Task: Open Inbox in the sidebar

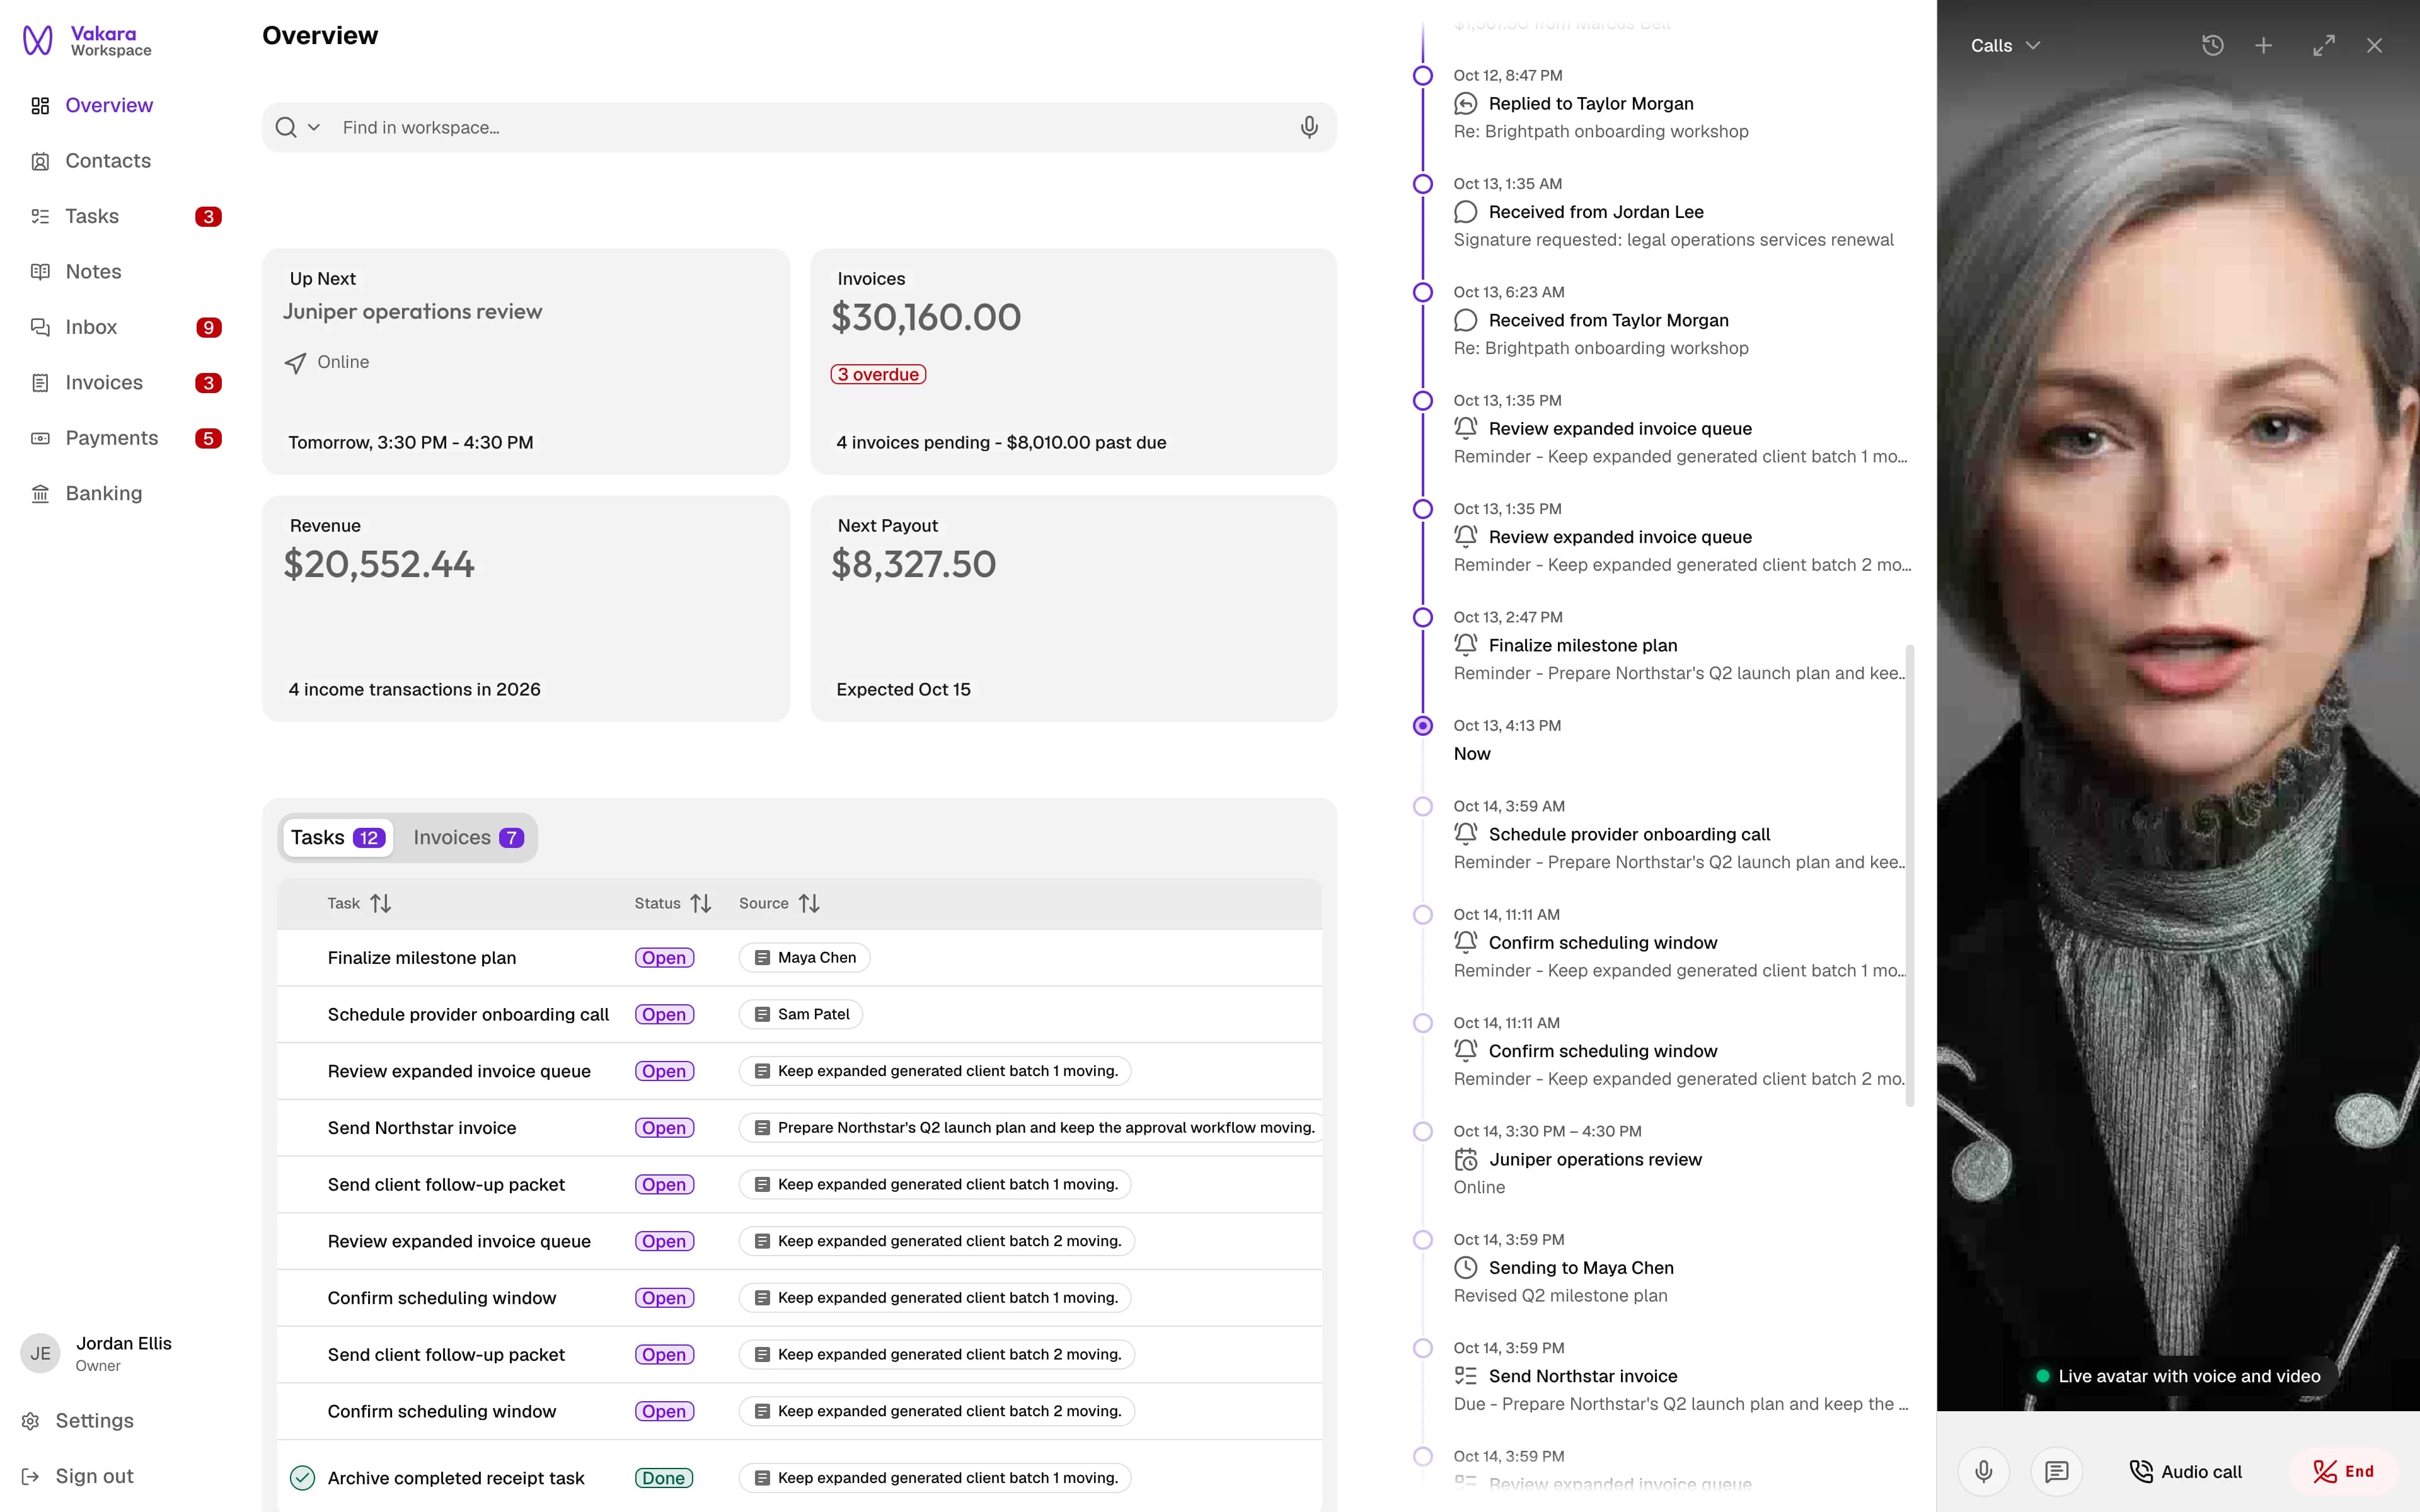Action: pyautogui.click(x=91, y=327)
